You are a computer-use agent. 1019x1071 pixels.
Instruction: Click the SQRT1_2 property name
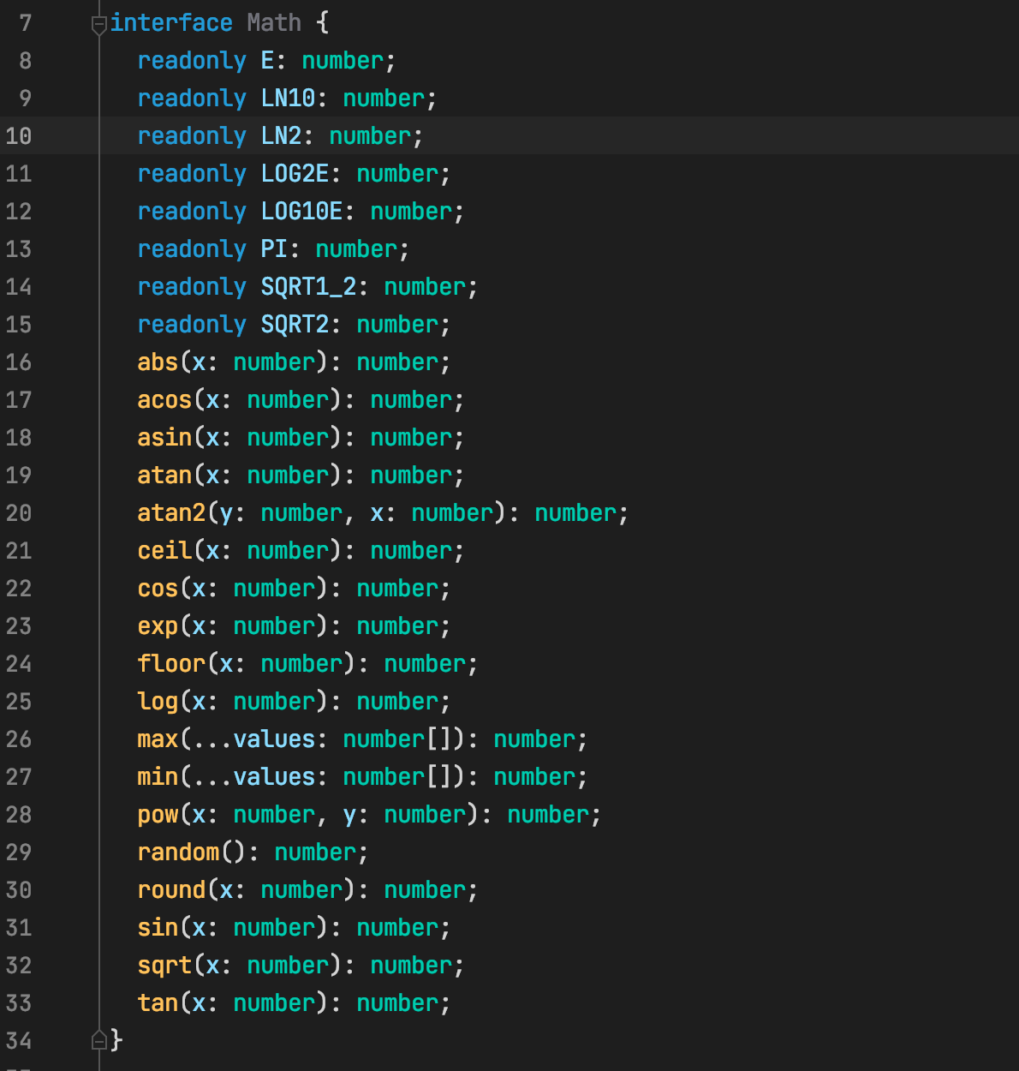pyautogui.click(x=308, y=286)
